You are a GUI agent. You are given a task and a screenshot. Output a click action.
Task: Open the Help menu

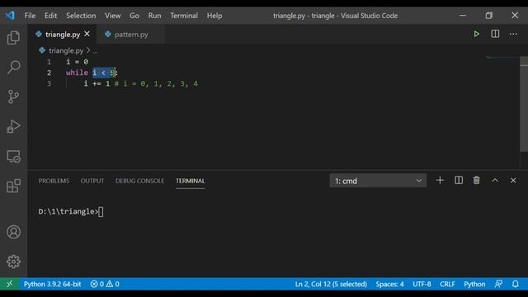click(x=214, y=16)
